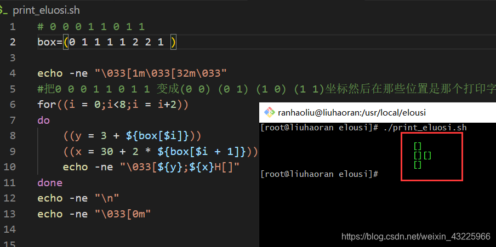Click the comment '# 0 0 0 1 1 0 1 1'
The width and height of the screenshot is (496, 247).
click(91, 27)
